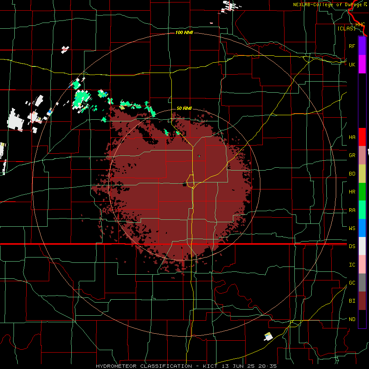Screen dimensions: 369x369
Task: Select the dusty pink GR legend swatch
Action: pyautogui.click(x=362, y=155)
